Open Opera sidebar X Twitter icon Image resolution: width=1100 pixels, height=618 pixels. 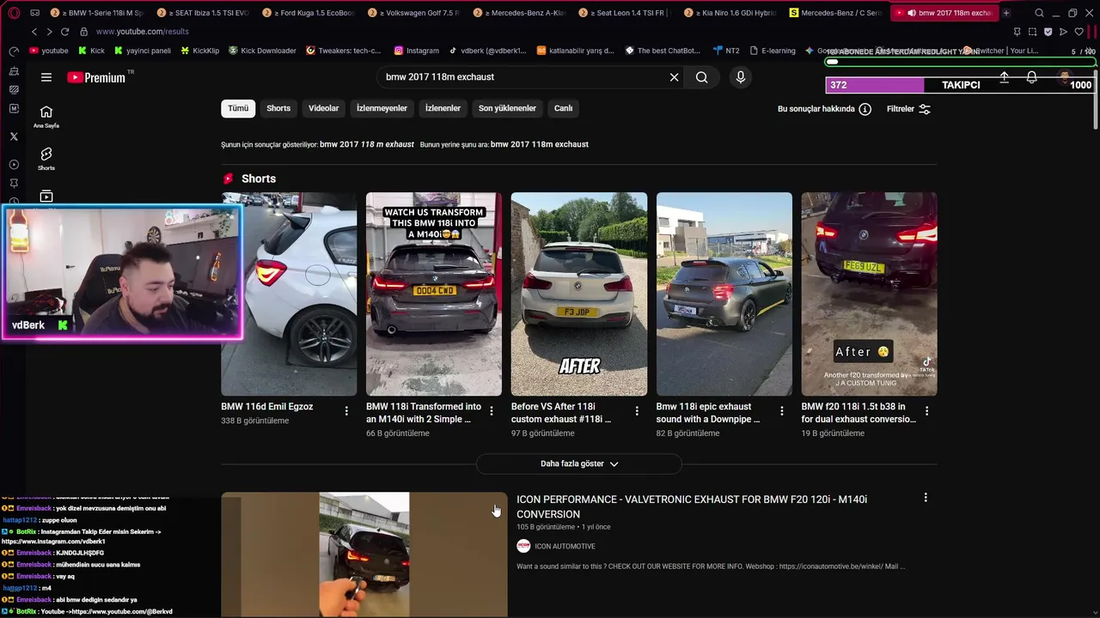[14, 136]
